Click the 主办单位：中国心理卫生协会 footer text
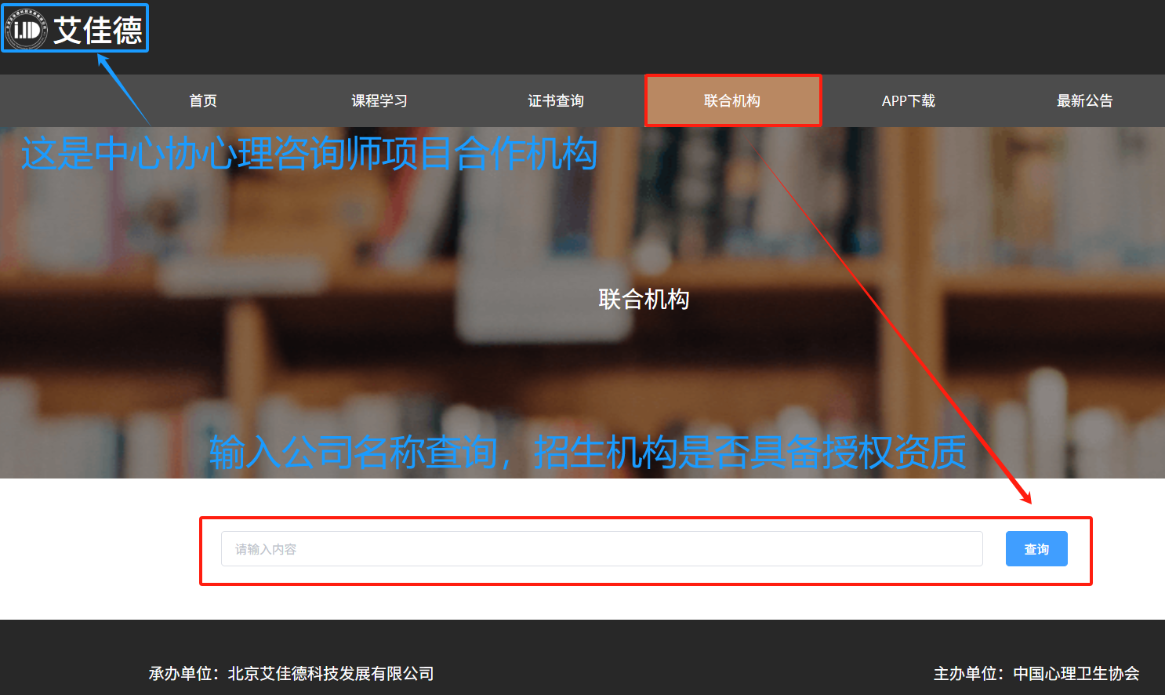 (x=1036, y=673)
